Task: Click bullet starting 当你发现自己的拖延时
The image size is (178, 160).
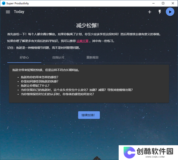Action: pyautogui.click(x=77, y=90)
